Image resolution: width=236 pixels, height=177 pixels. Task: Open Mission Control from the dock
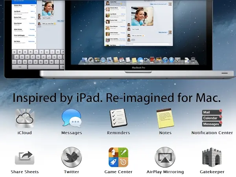[97, 60]
